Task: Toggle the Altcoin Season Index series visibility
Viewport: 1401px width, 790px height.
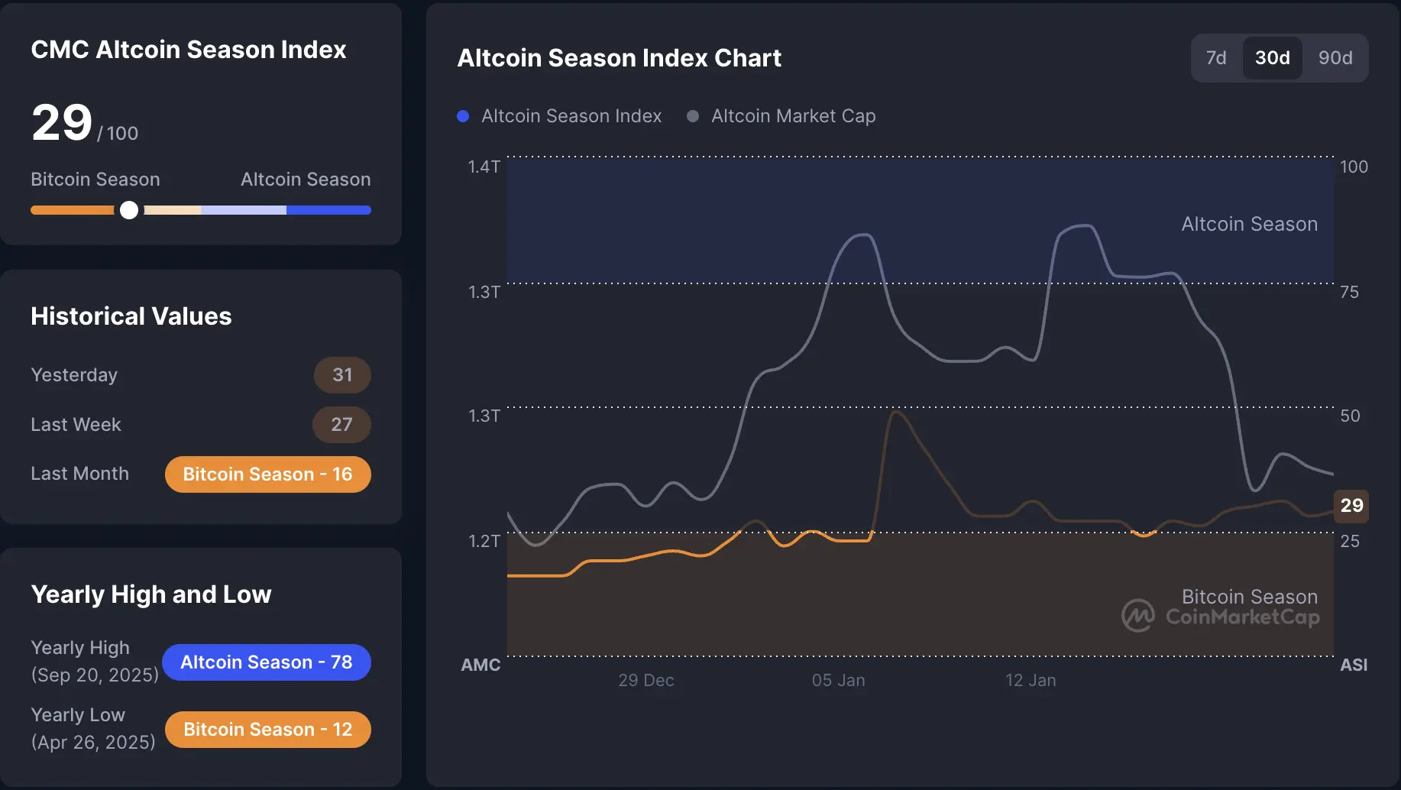Action: pos(571,116)
